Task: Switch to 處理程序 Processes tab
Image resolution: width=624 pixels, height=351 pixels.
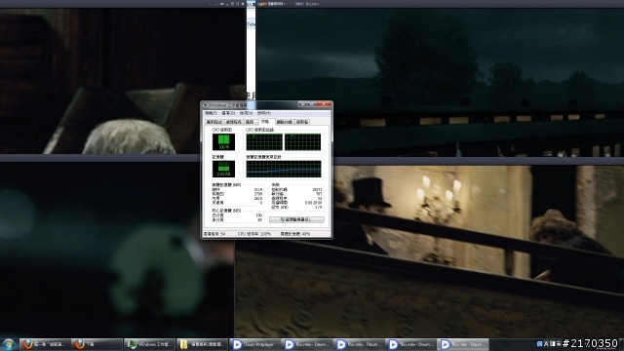Action: (x=234, y=122)
